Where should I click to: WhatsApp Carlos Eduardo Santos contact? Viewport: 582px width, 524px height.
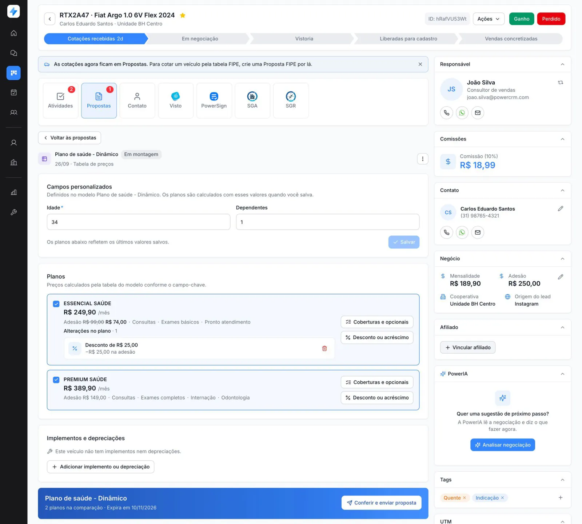click(x=462, y=233)
